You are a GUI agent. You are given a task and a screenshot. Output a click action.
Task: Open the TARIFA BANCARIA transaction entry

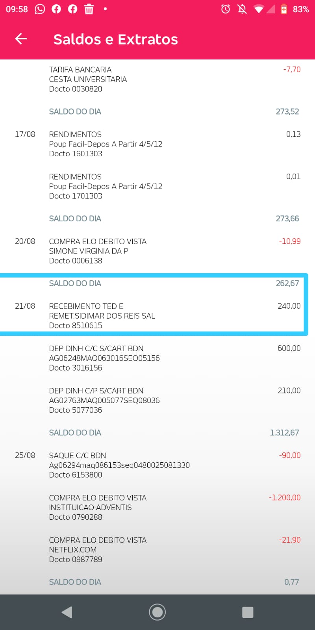(x=157, y=79)
